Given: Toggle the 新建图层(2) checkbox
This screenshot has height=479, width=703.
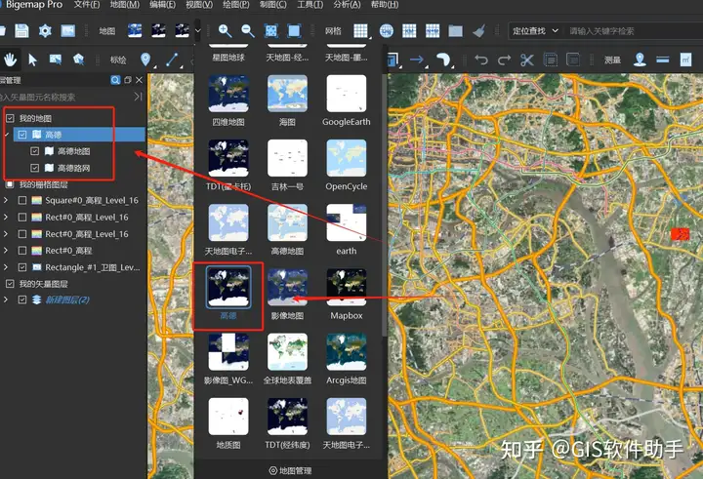Looking at the screenshot, I should pyautogui.click(x=21, y=299).
